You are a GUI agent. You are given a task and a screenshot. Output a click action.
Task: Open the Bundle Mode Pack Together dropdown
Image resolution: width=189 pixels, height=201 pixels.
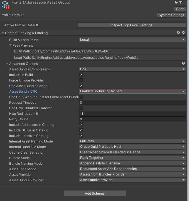[x=132, y=158]
